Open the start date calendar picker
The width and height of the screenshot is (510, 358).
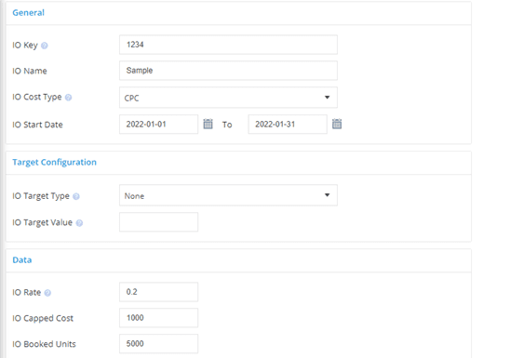coord(208,124)
